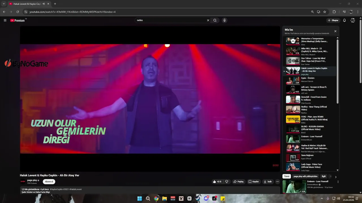Open Discord from taskbar
This screenshot has width=362, height=203.
tap(206, 198)
